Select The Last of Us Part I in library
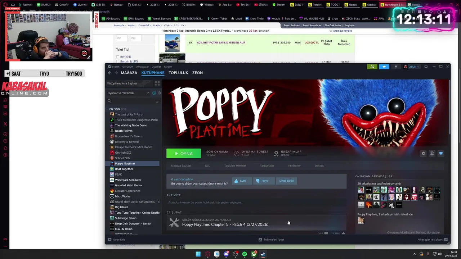Image resolution: width=461 pixels, height=259 pixels. [129, 114]
